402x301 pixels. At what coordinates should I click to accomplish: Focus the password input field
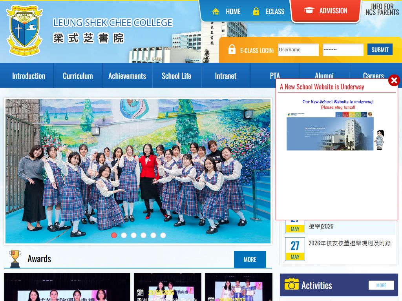(x=343, y=50)
